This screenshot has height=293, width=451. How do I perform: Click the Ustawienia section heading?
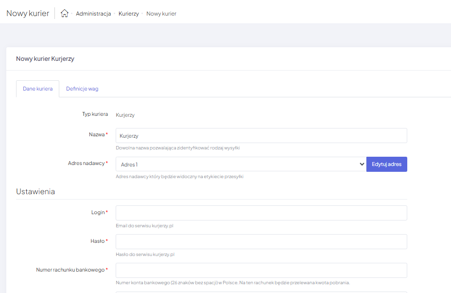click(x=35, y=192)
